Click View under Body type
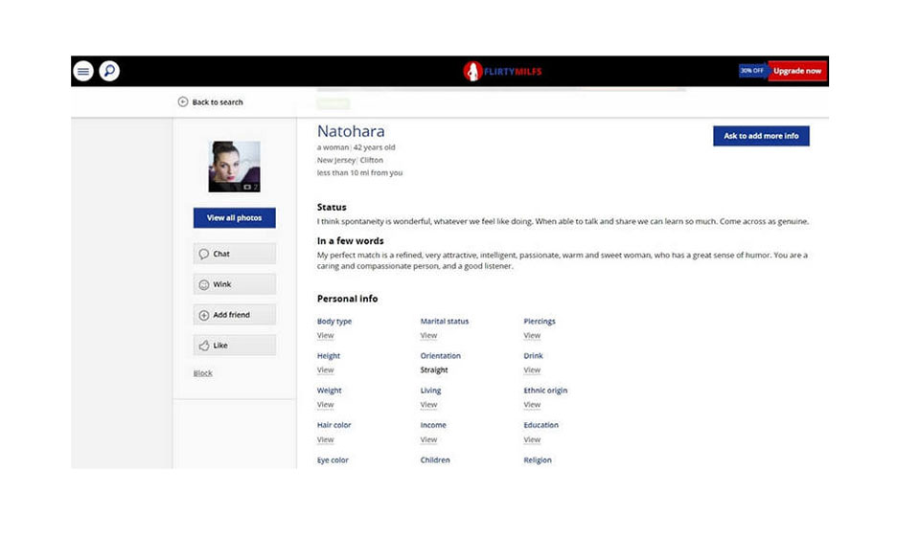The height and width of the screenshot is (537, 920). [326, 336]
